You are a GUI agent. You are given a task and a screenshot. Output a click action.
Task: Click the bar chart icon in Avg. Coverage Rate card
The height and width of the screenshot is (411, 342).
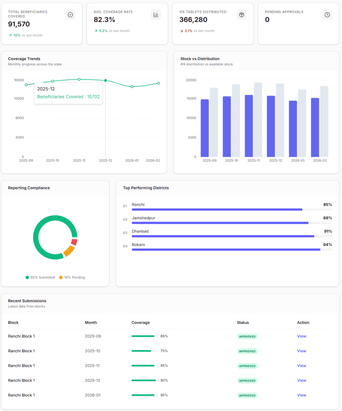click(156, 15)
